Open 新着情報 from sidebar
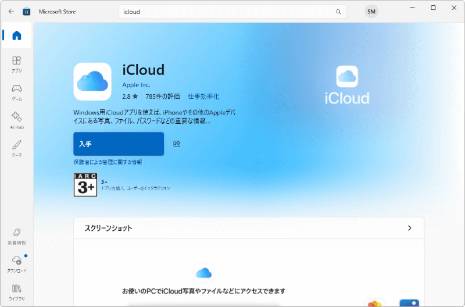The image size is (465, 307). click(x=17, y=237)
